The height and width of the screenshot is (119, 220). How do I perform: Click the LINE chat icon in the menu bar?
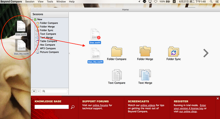coord(145,2)
